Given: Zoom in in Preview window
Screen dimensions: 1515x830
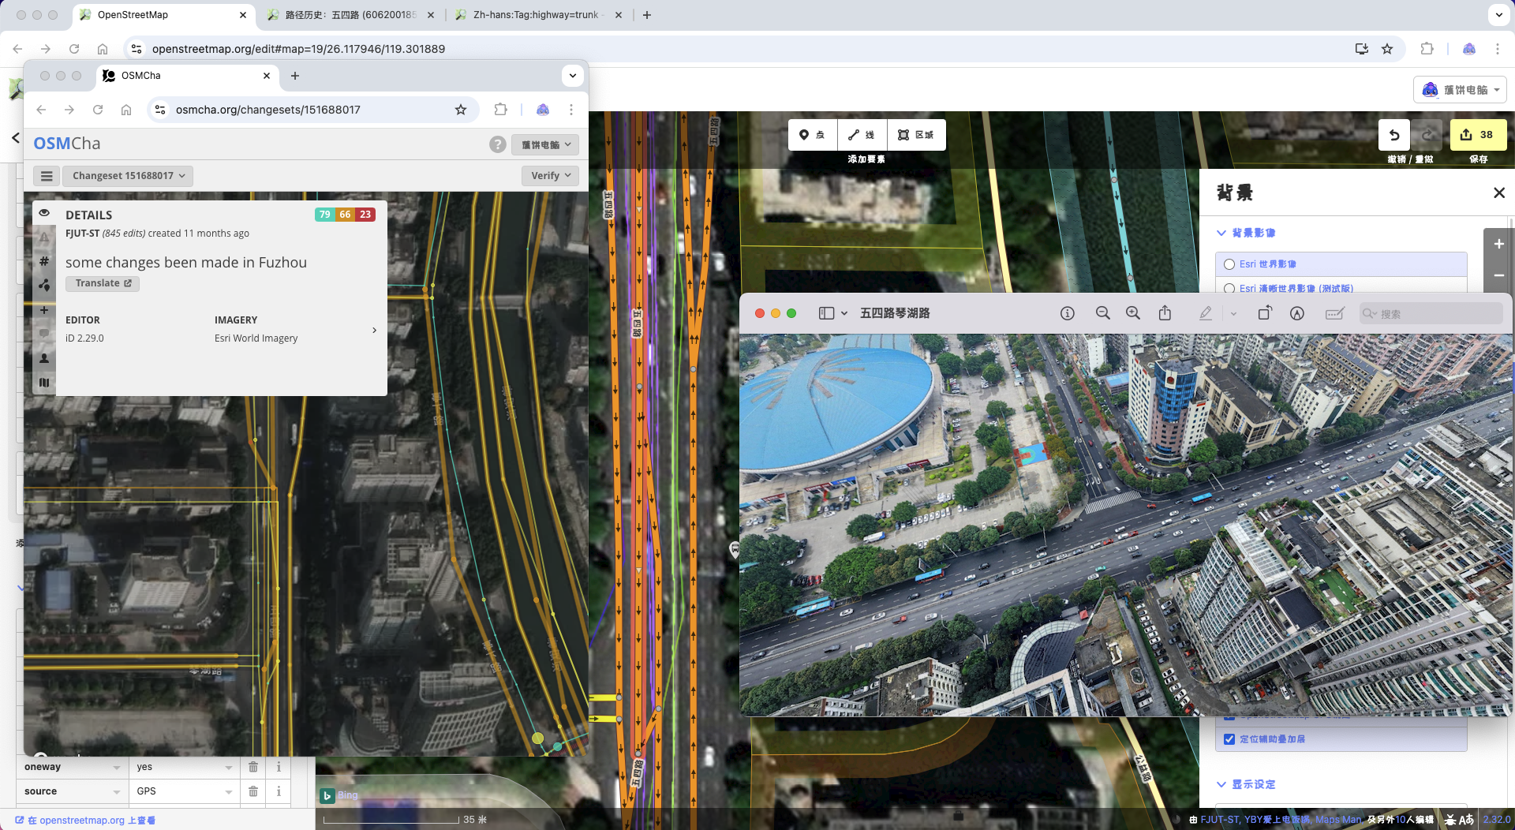Looking at the screenshot, I should (x=1133, y=313).
